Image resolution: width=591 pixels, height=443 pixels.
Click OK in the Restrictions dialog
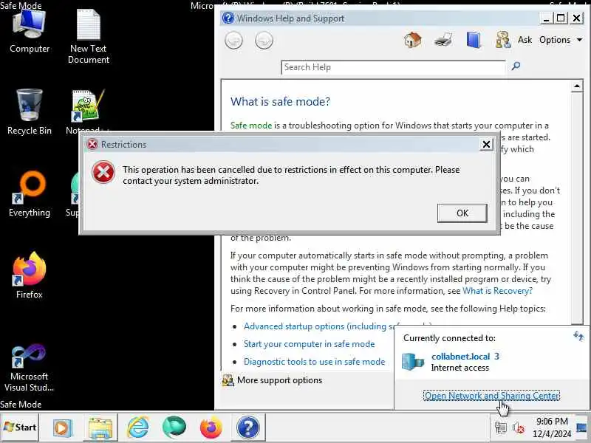click(462, 213)
